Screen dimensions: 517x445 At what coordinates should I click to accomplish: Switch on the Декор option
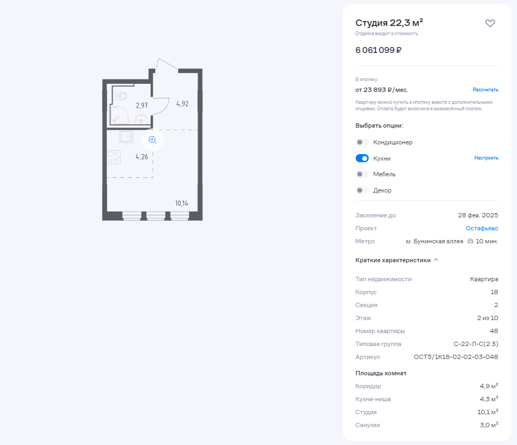(x=362, y=190)
